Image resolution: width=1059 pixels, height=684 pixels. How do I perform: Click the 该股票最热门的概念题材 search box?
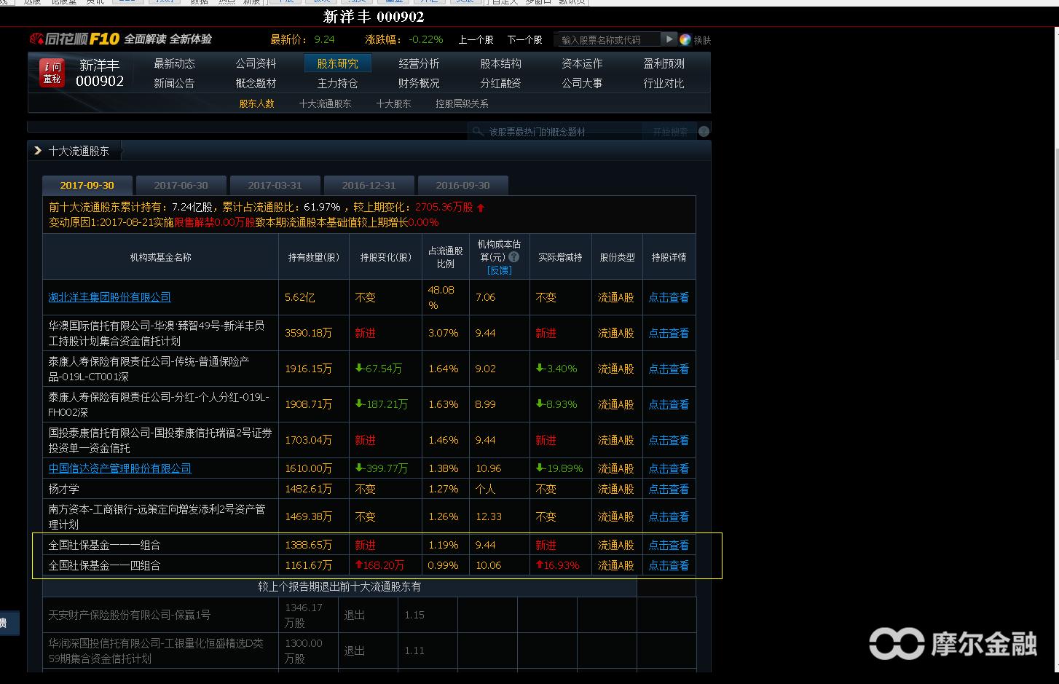pos(555,132)
